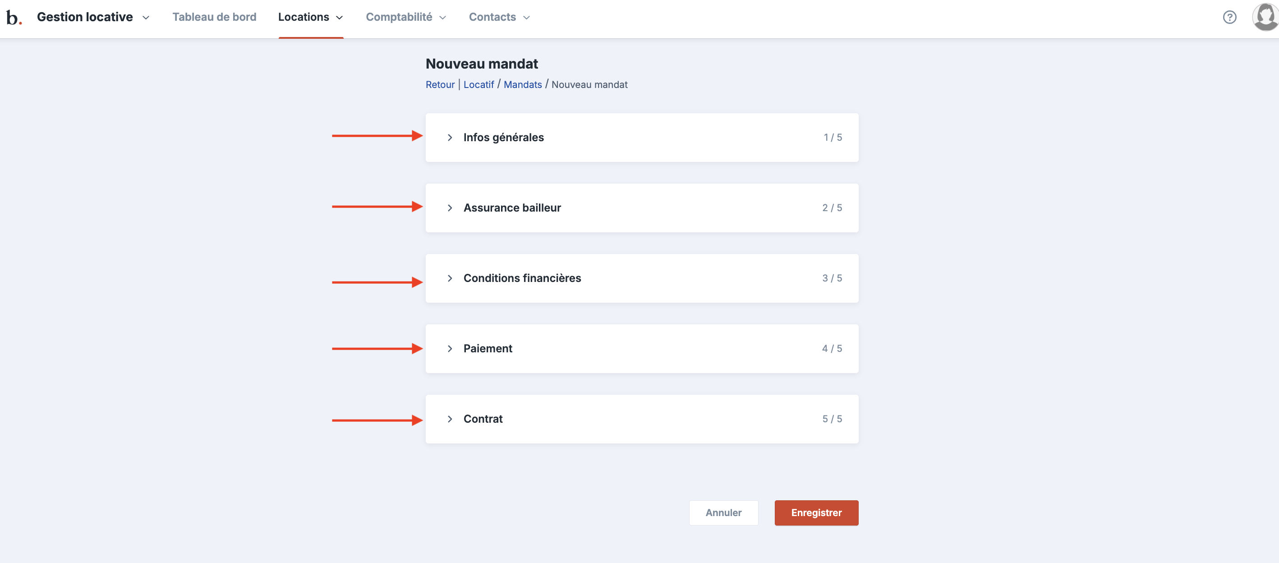Expand the Contrat section chevron
This screenshot has height=563, width=1279.
pos(449,420)
